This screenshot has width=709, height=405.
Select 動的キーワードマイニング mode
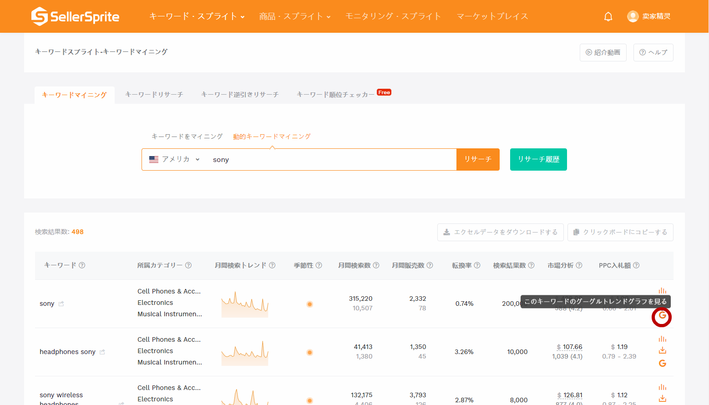point(272,137)
